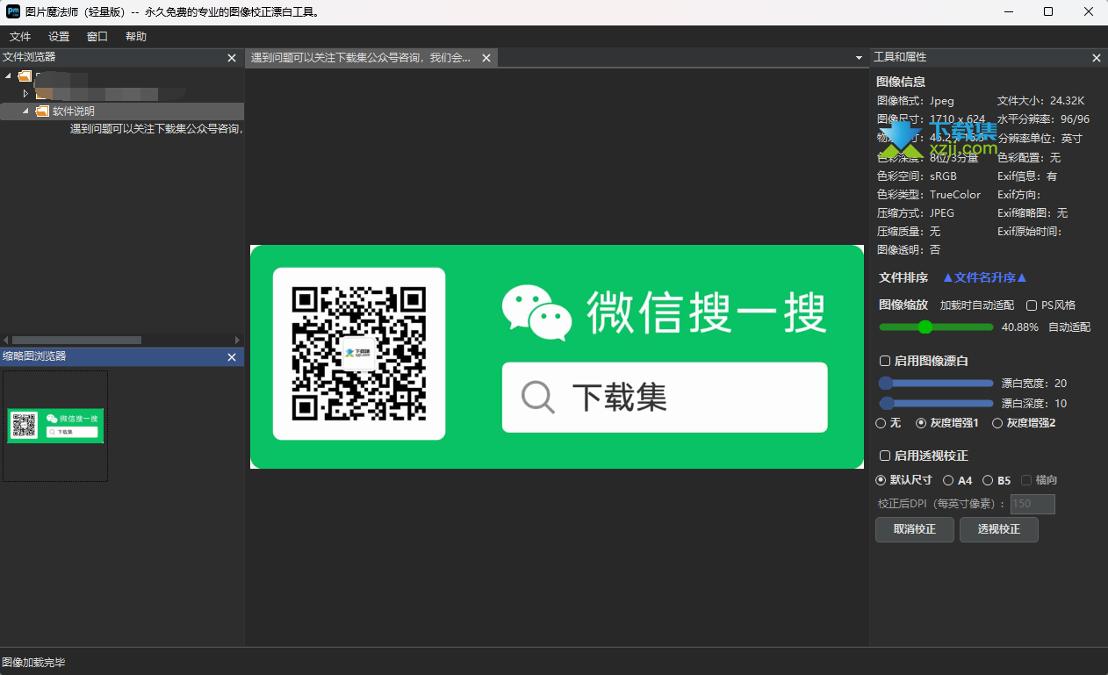
Task: Click the QR code in the displayed image
Action: point(359,354)
